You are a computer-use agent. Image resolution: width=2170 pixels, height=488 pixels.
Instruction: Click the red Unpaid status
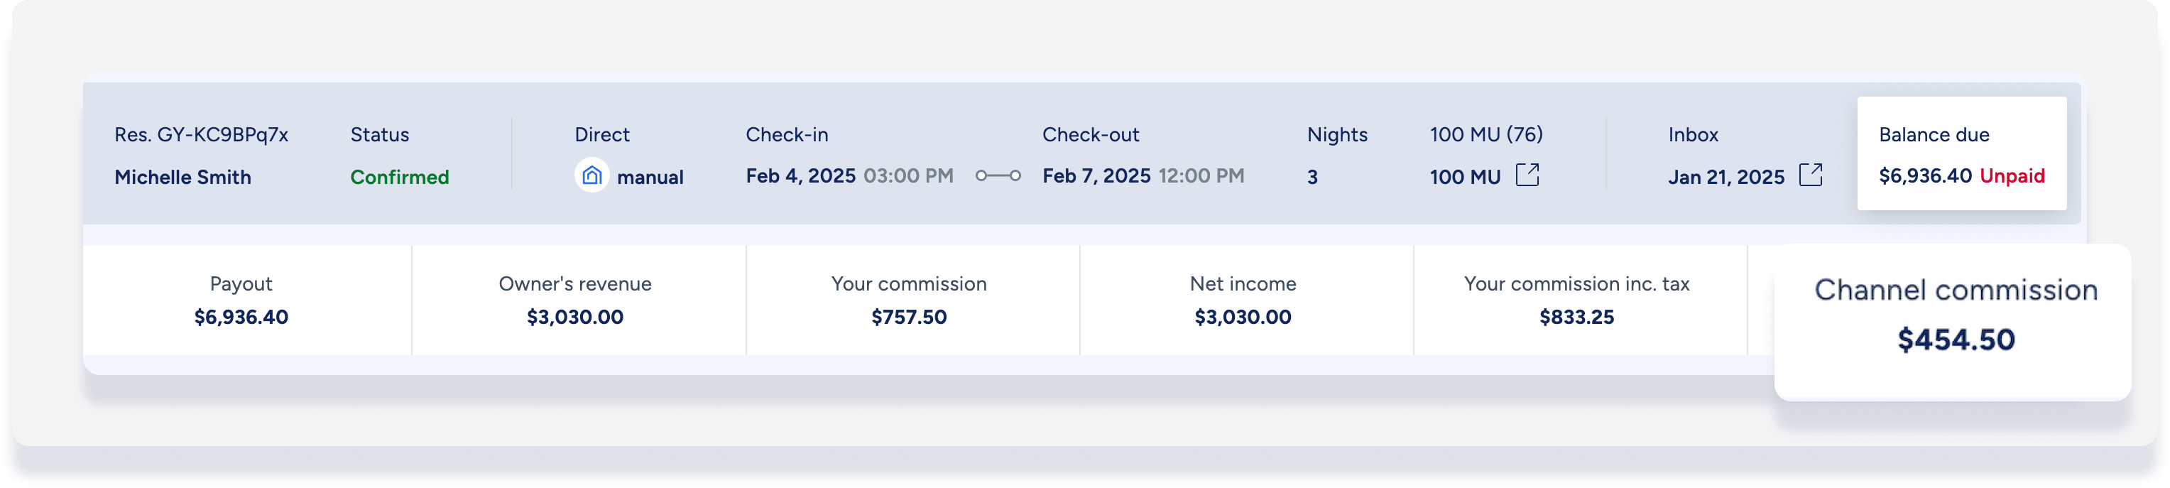click(2012, 176)
